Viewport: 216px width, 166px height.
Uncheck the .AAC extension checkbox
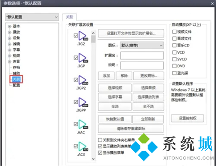click(x=76, y=124)
